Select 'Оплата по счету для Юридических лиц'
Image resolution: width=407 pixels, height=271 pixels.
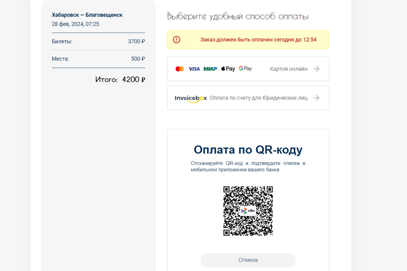tap(258, 98)
